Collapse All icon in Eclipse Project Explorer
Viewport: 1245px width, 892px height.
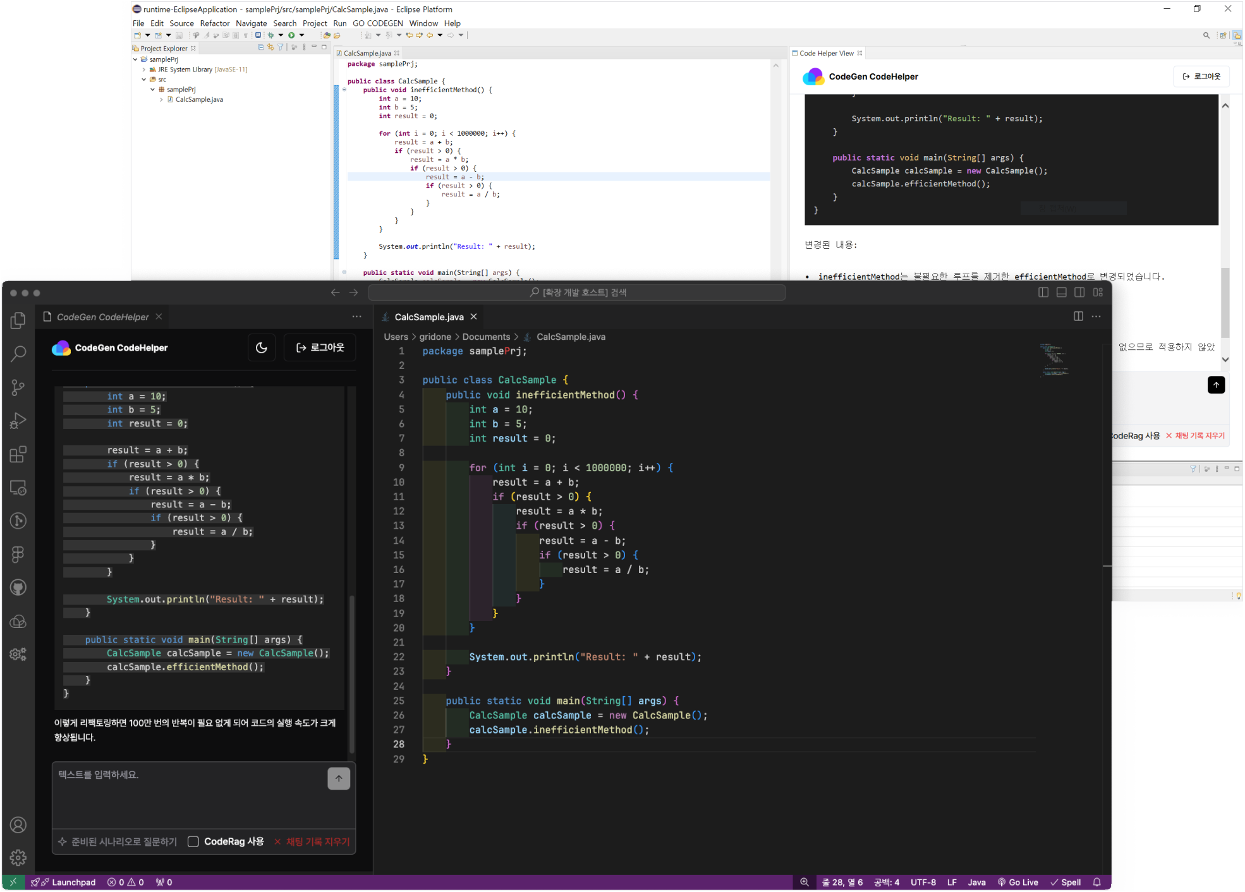(261, 47)
